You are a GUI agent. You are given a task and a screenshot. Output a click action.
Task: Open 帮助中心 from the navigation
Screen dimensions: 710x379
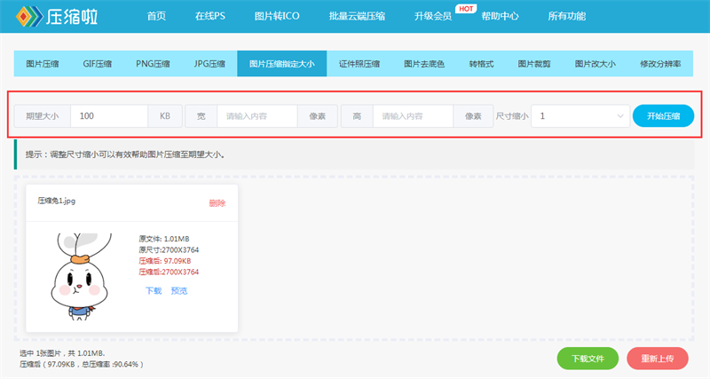500,16
